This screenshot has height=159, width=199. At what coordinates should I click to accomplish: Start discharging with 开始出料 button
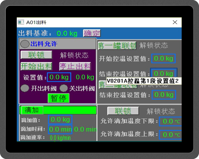36,66
